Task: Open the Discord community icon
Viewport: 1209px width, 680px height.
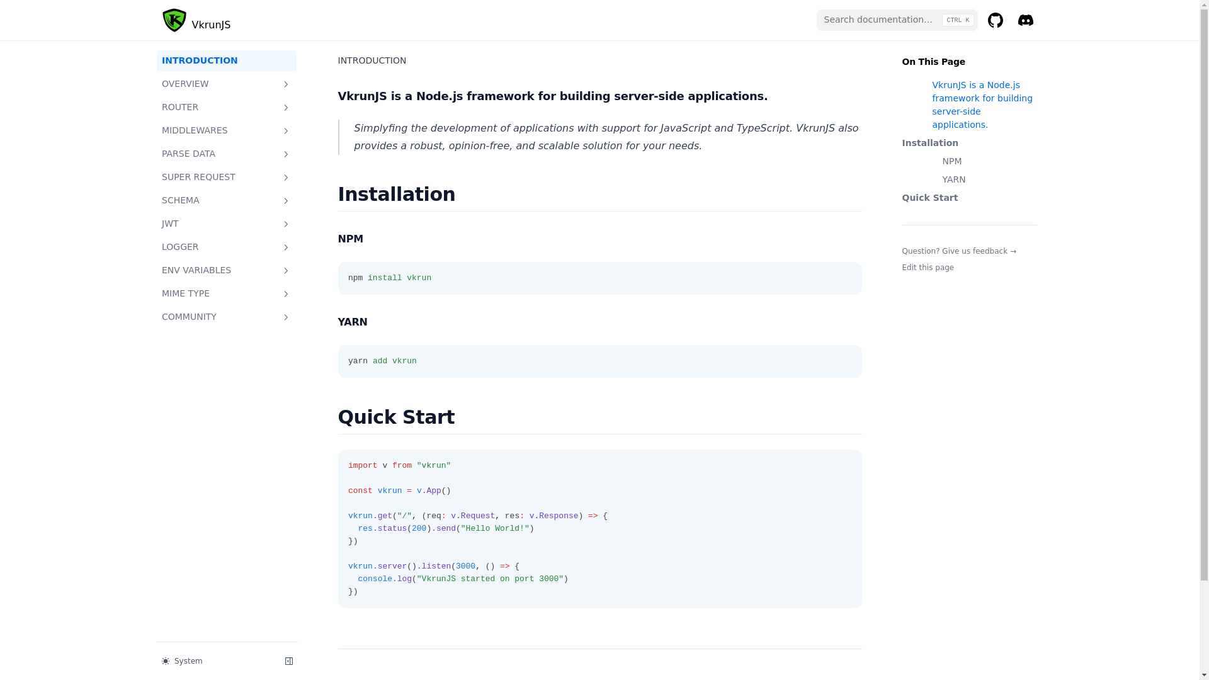Action: [x=1025, y=20]
